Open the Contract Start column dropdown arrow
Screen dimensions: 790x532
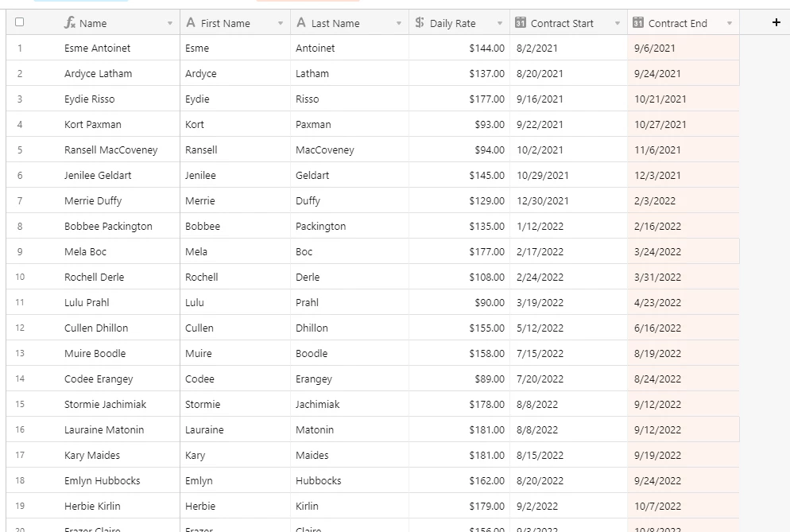(618, 23)
